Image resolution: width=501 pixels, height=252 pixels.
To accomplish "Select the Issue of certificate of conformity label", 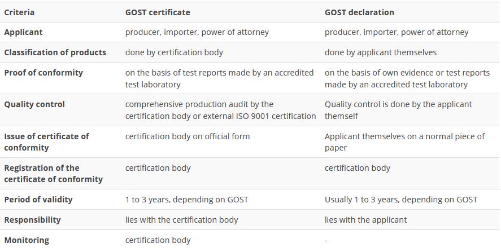I will [47, 142].
